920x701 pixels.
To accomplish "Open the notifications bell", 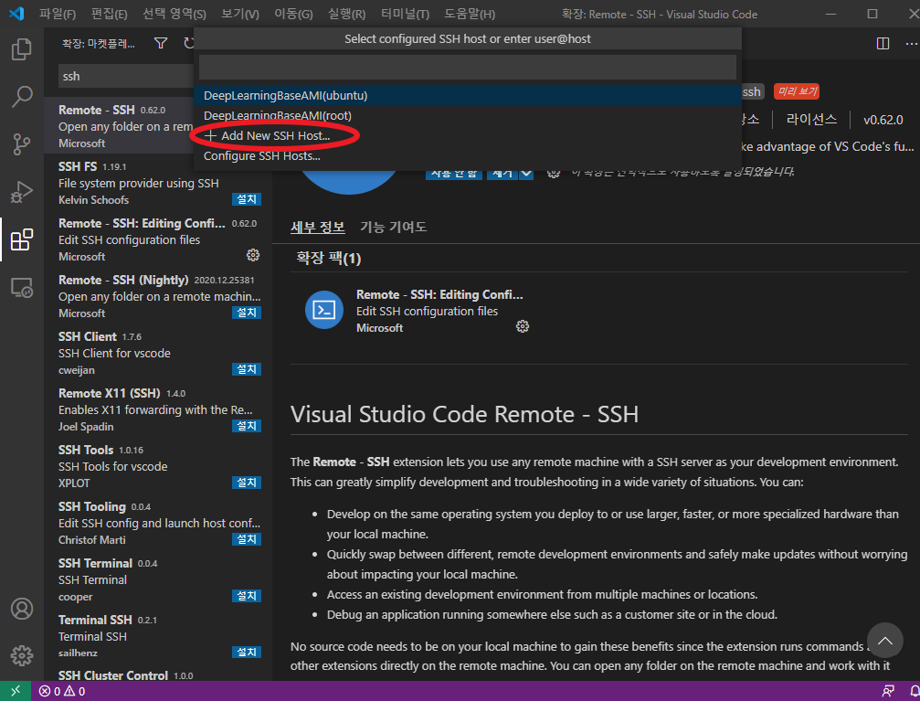I will point(915,691).
